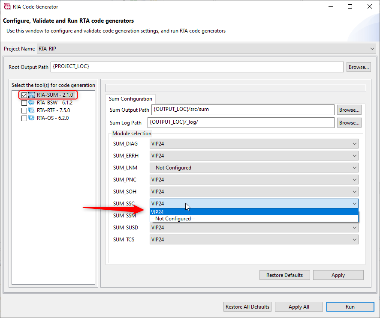Viewport: 380px width, 318px height.
Task: Click the SUM_SUSD label
Action: 126,228
